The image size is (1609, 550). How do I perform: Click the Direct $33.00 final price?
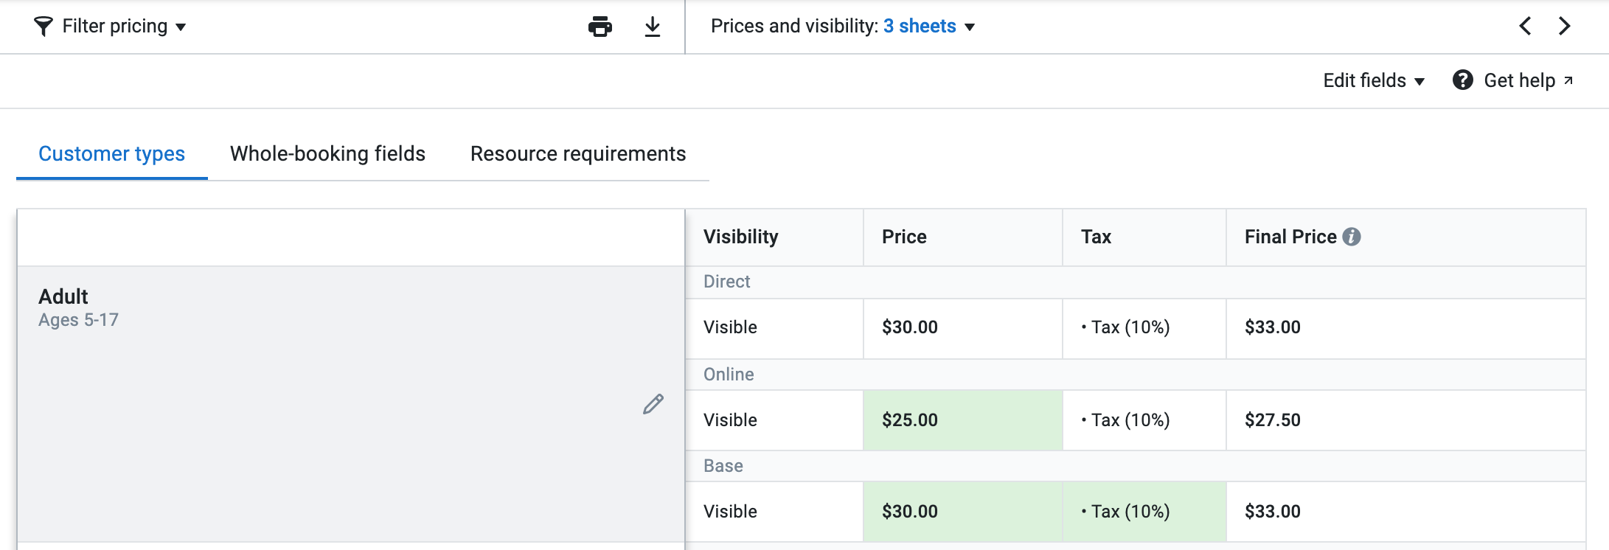1405,328
